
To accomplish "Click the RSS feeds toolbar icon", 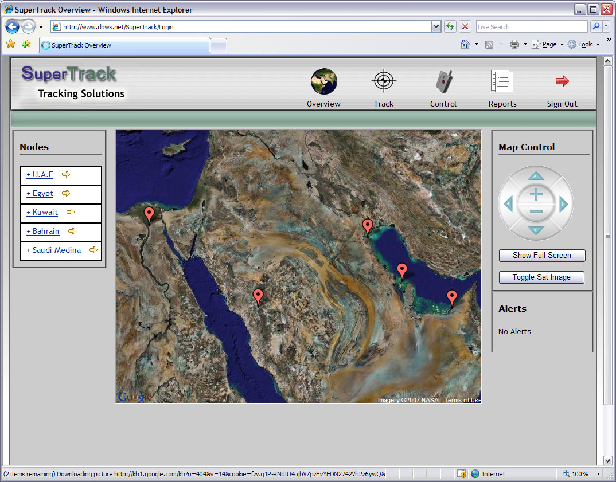I will tap(489, 44).
